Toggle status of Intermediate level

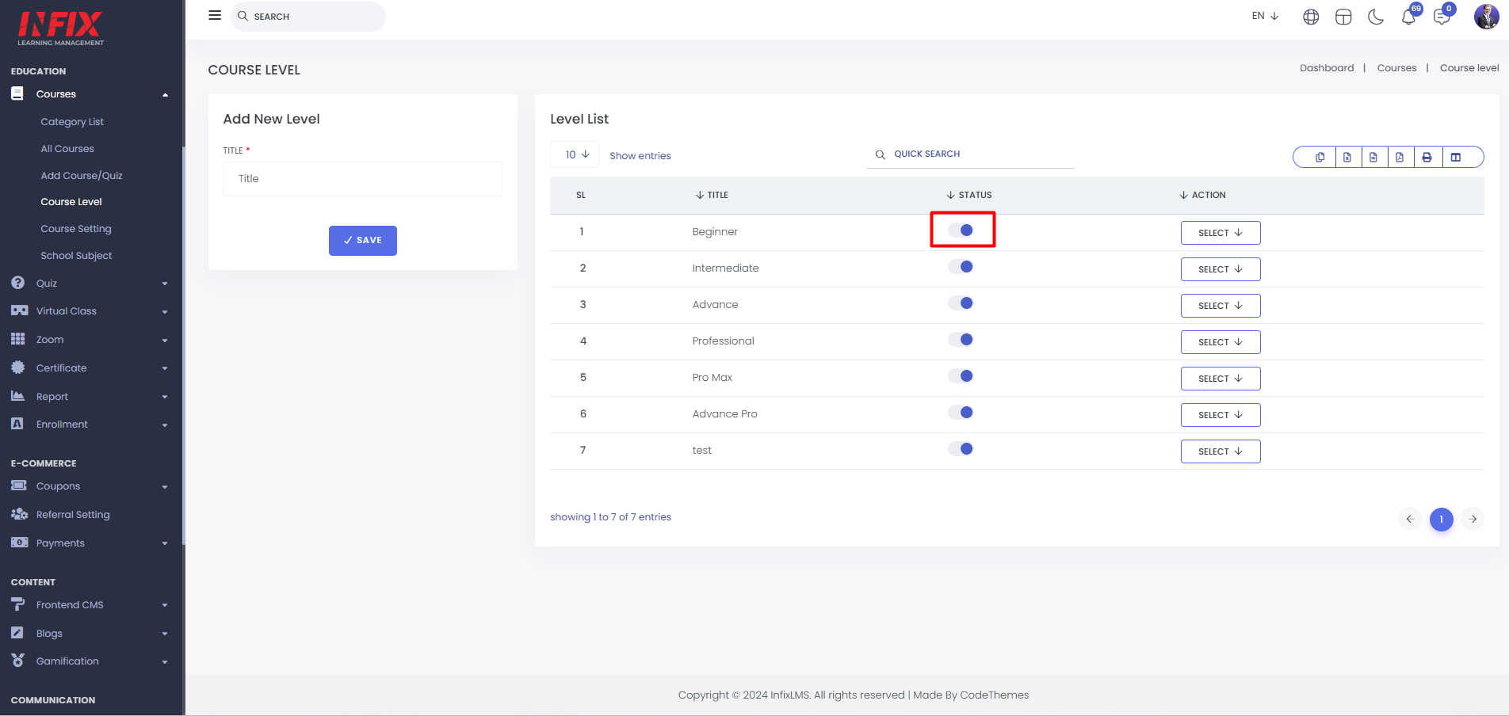[x=961, y=266]
